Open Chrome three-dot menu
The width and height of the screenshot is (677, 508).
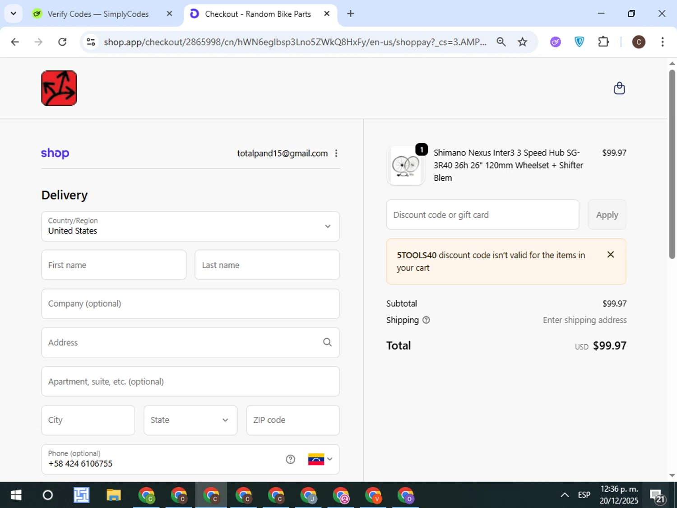(663, 42)
